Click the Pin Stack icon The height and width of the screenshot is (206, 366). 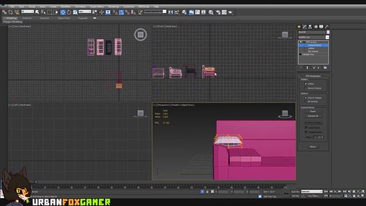301,68
